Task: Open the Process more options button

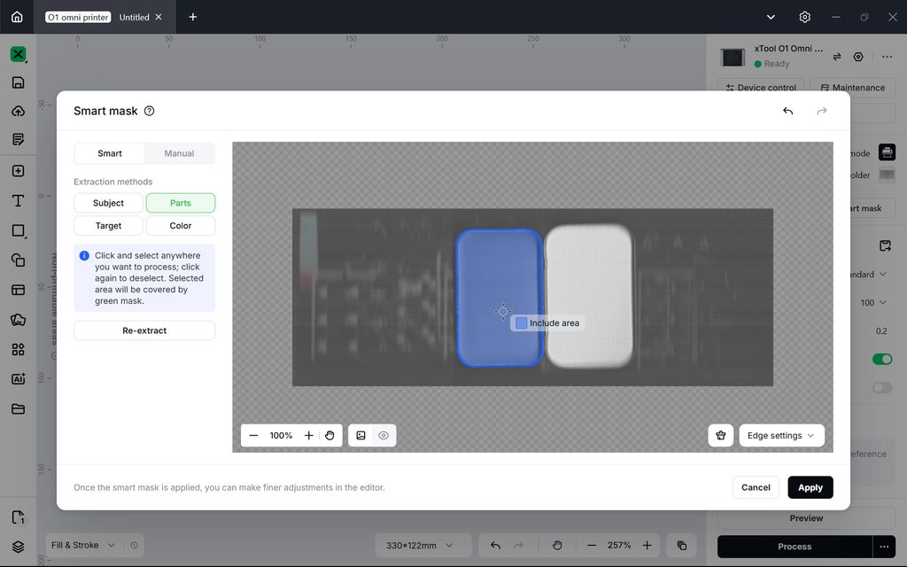Action: (884, 547)
